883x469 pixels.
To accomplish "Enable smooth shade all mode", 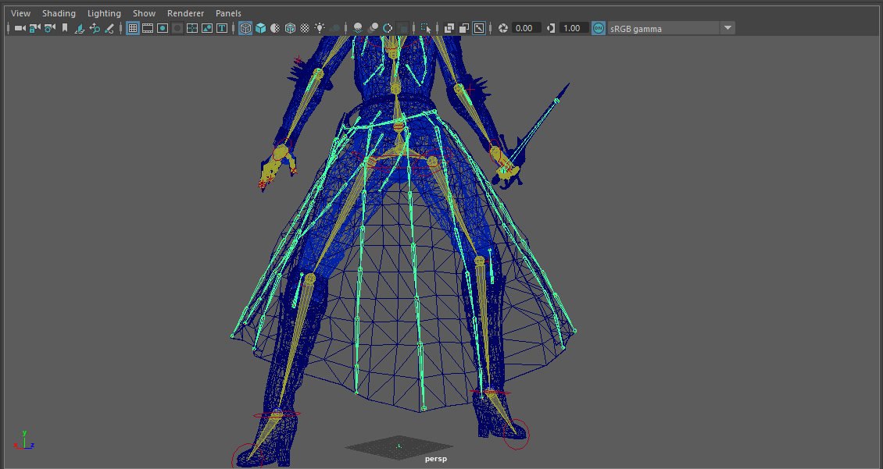I will 260,28.
